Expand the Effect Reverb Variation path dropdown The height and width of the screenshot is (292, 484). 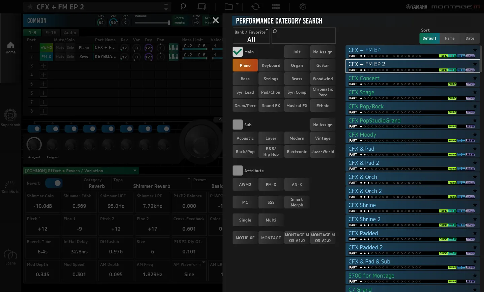[x=135, y=171]
